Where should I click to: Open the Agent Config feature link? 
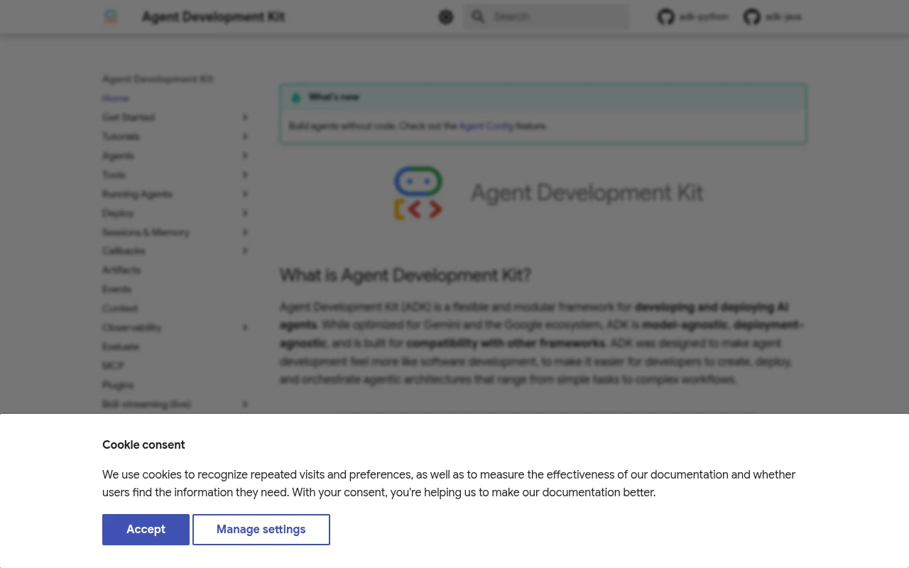point(486,126)
